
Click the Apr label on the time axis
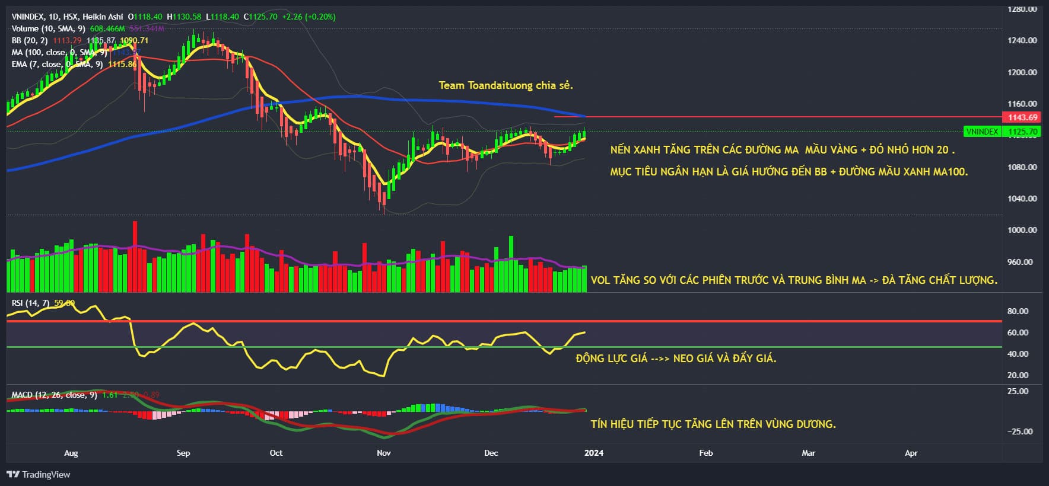(911, 453)
